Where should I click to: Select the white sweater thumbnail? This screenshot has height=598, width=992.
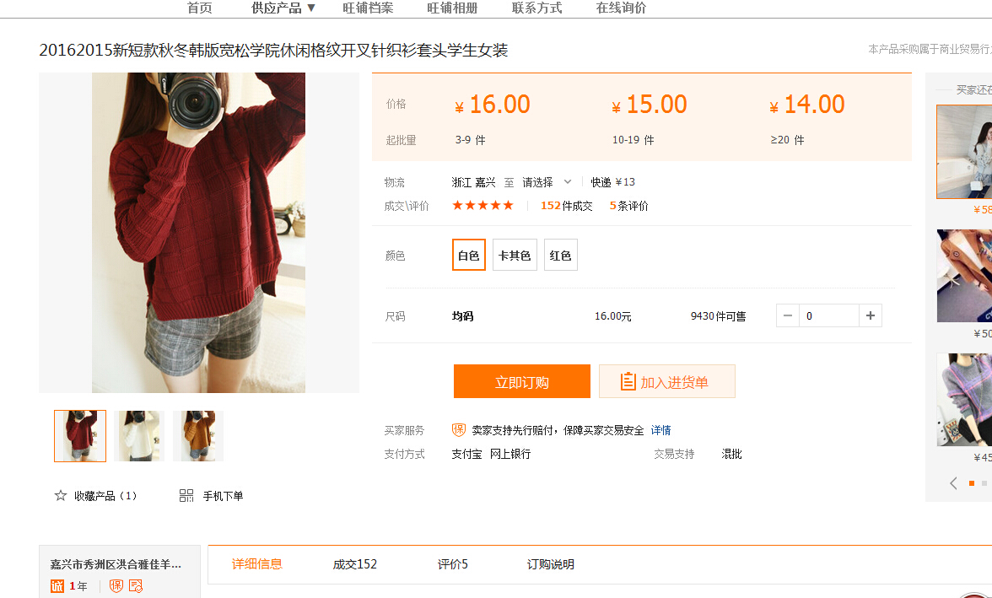pos(139,436)
